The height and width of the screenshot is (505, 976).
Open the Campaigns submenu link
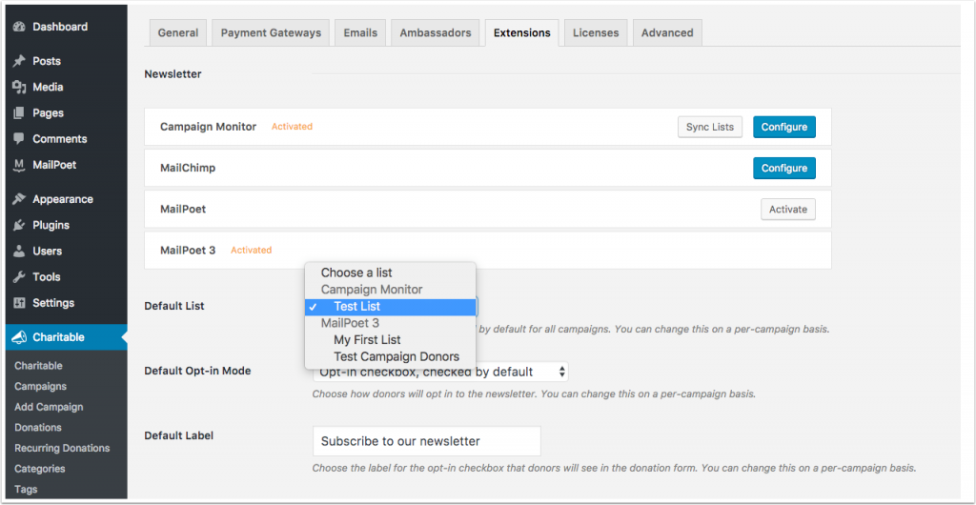[40, 386]
